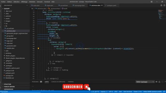Open generated_plugin_registrant.dart file

pos(17,33)
